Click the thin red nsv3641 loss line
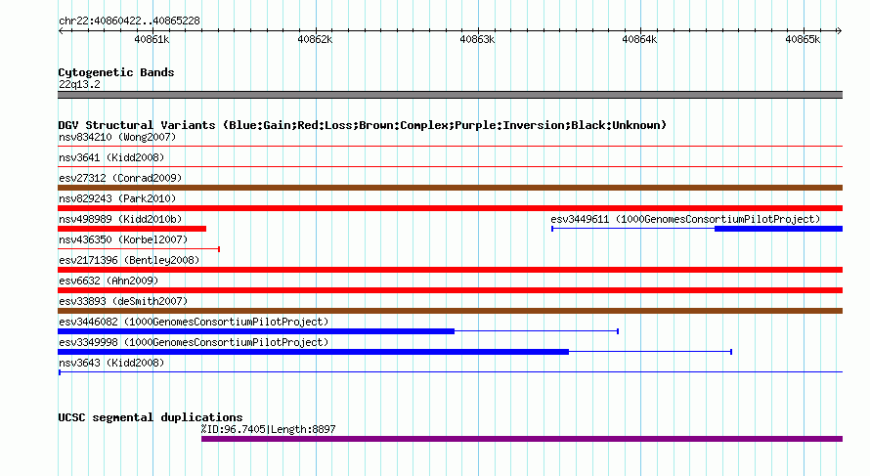This screenshot has height=476, width=870. pos(450,166)
